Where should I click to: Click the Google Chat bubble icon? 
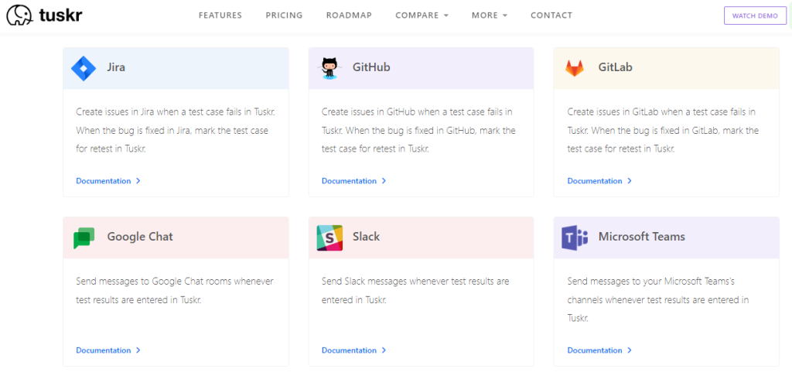click(84, 238)
